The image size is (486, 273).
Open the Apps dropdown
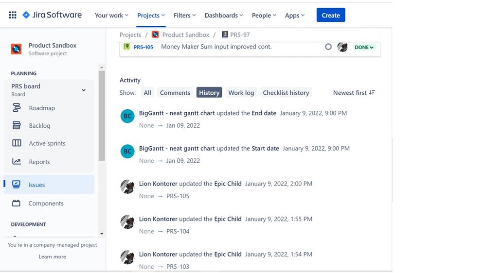coord(295,15)
